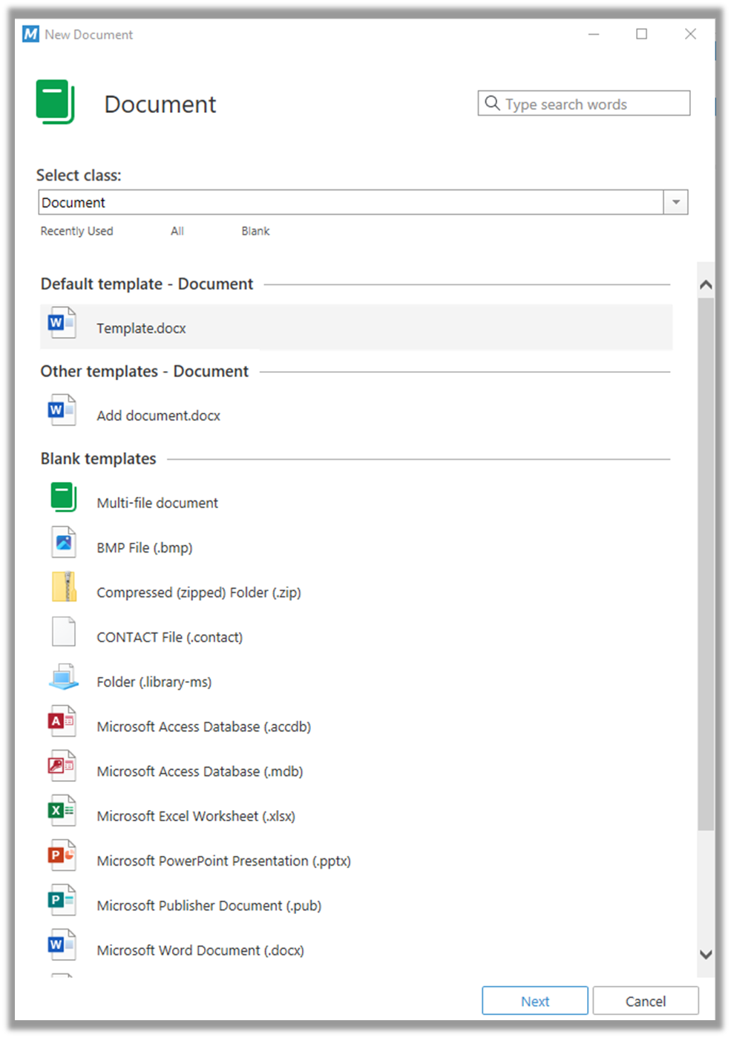Image resolution: width=731 pixels, height=1038 pixels.
Task: Pick the PowerPoint Presentation icon
Action: point(62,855)
